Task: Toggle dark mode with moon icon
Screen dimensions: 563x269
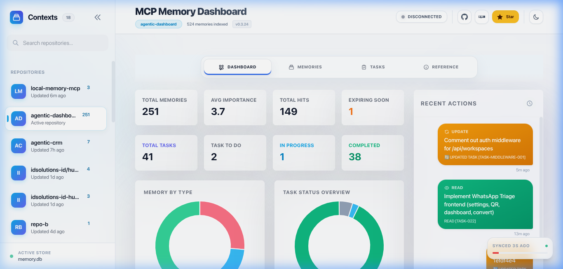Action: (x=536, y=17)
